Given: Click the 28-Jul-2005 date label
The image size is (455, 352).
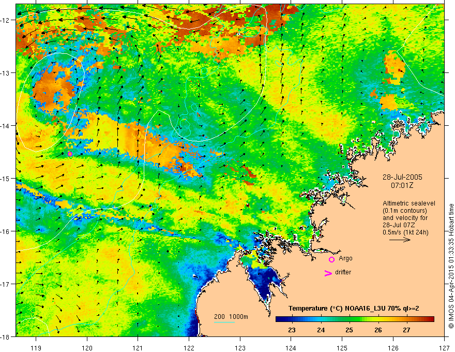Looking at the screenshot, I should pyautogui.click(x=402, y=177).
